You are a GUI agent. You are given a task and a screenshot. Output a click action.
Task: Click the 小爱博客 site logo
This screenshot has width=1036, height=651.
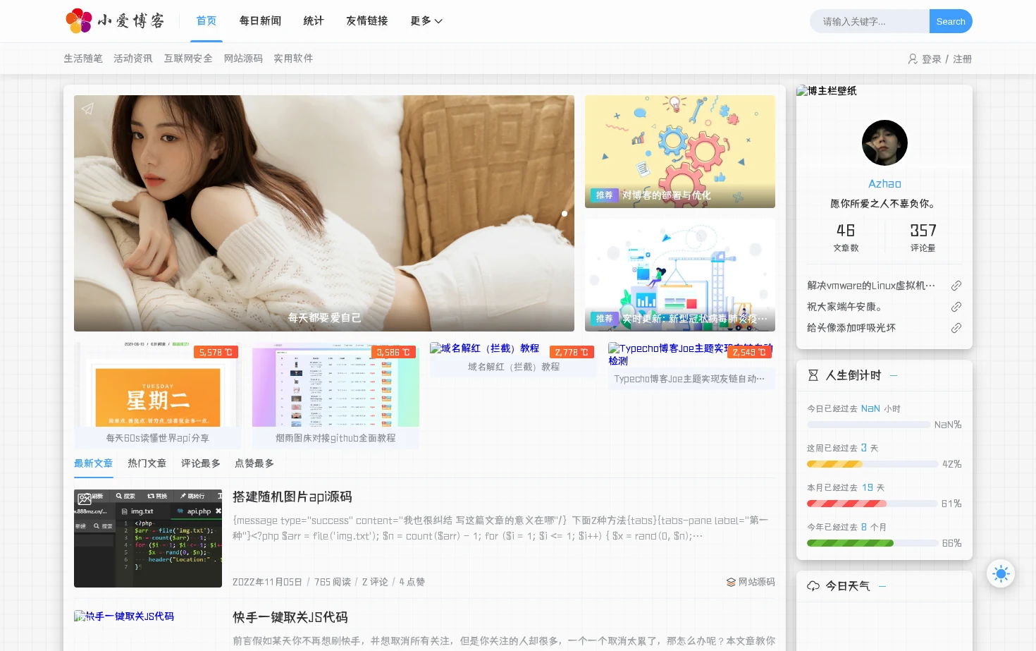pos(114,20)
